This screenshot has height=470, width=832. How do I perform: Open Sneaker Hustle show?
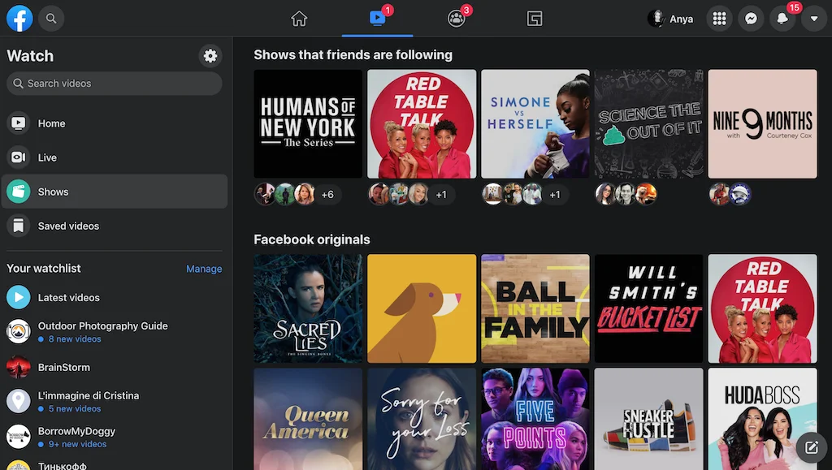coord(649,419)
